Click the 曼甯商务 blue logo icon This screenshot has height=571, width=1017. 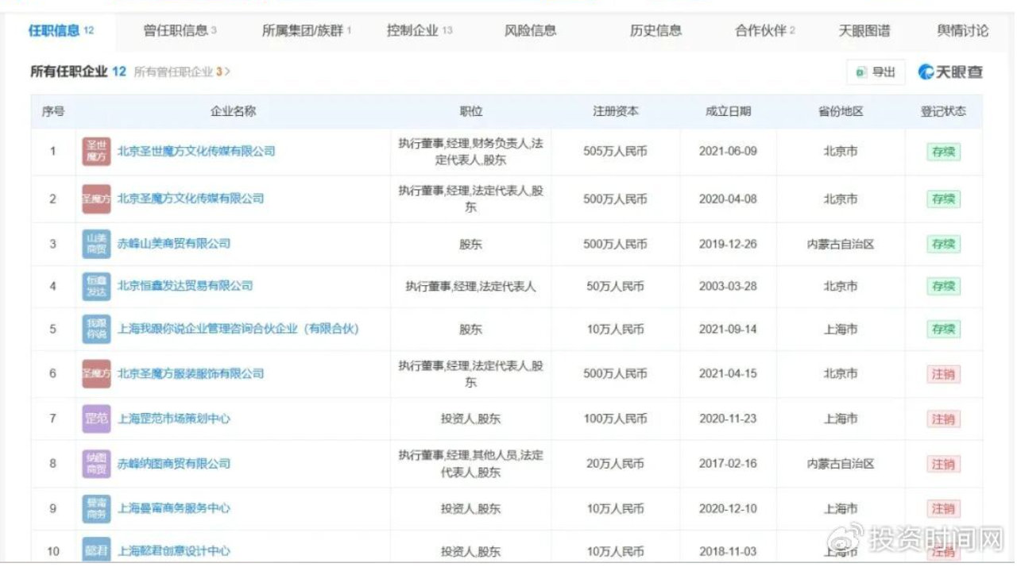point(95,507)
